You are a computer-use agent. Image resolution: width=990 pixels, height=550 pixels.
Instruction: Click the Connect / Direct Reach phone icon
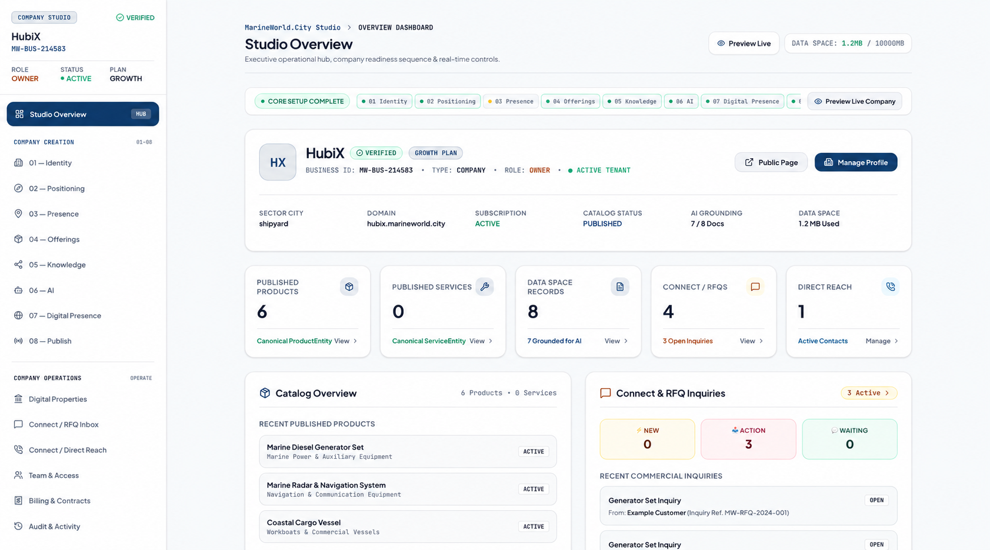coord(18,450)
